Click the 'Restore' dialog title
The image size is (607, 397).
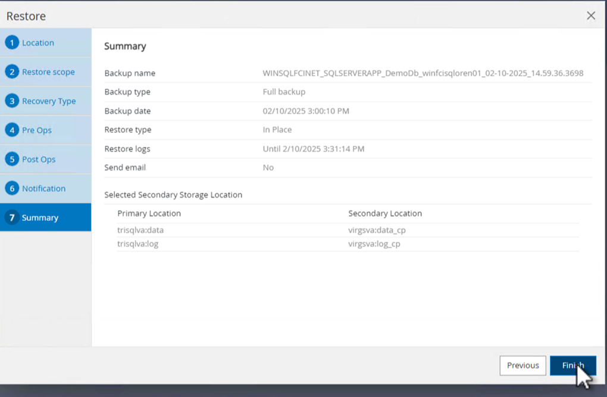point(26,16)
